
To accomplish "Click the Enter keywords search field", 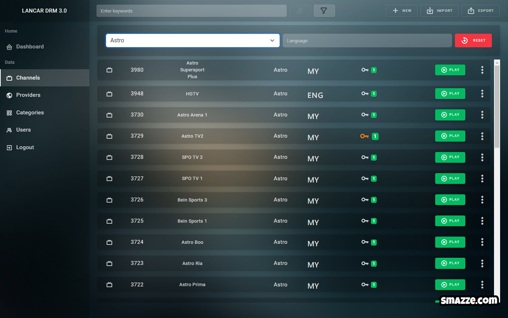I will tap(192, 11).
